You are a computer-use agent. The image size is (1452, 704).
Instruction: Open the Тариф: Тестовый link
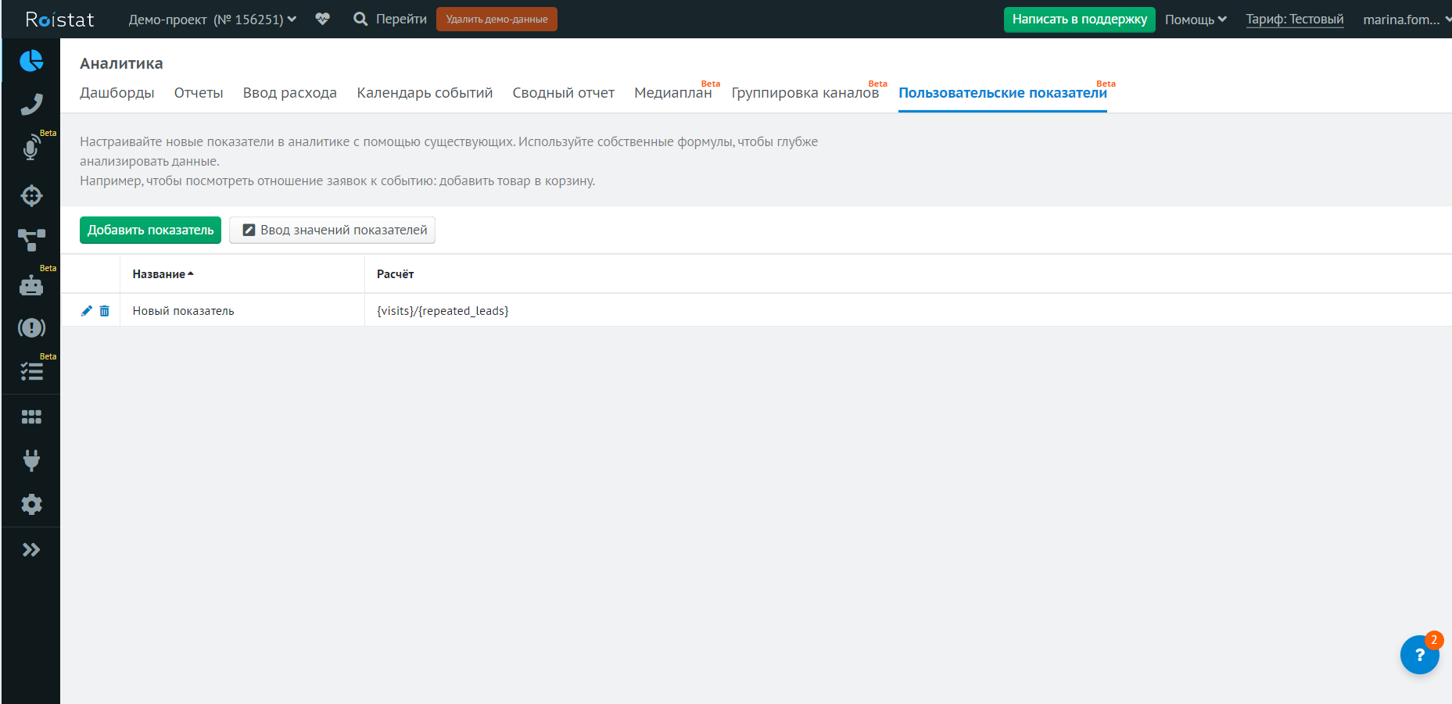pyautogui.click(x=1294, y=20)
